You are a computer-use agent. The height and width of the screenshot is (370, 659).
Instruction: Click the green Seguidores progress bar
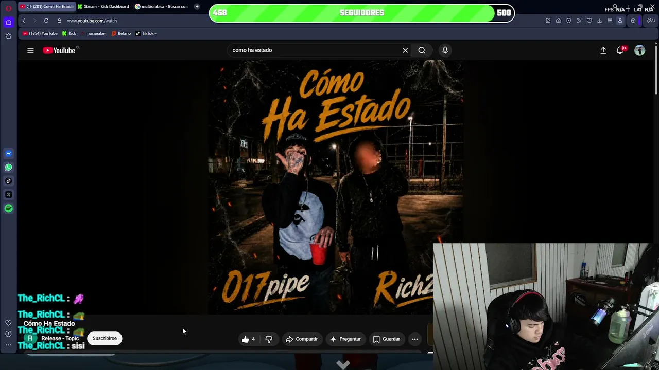click(x=362, y=13)
